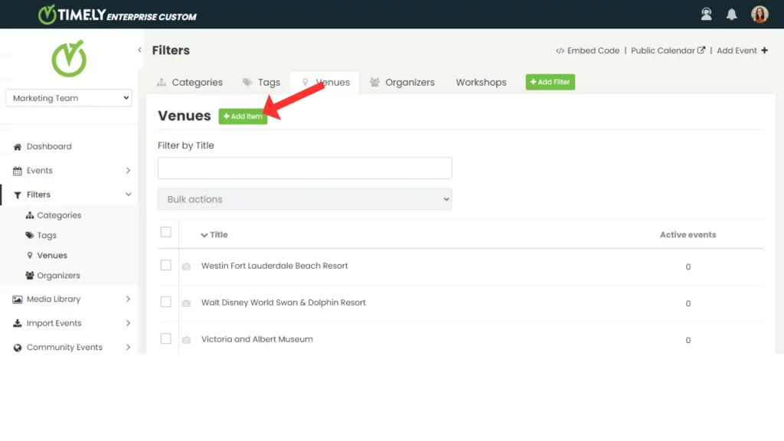Check the Walt Disney World Swan & Dolphin box

tap(166, 302)
